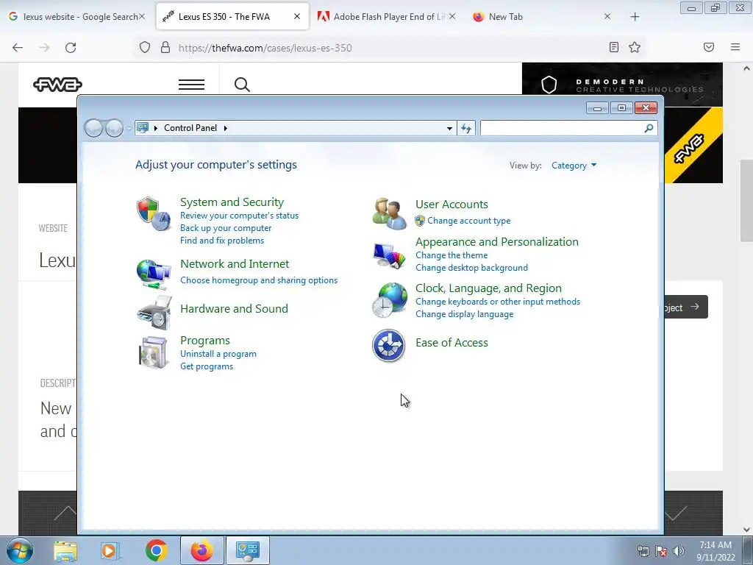Open System and Security shield icon
Viewport: 753px width, 565px height.
tap(154, 213)
